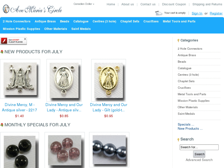This screenshot has height=168, width=224.
Task: Click the Search button
Action: [199, 154]
